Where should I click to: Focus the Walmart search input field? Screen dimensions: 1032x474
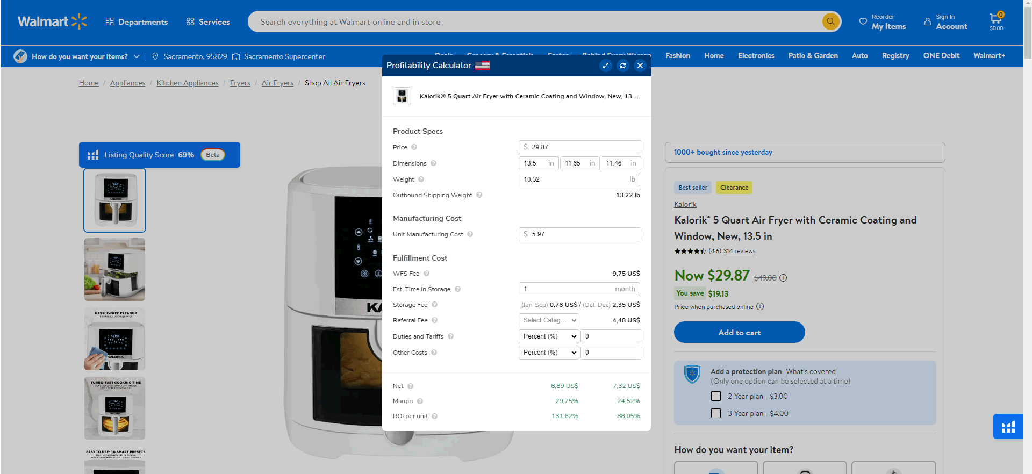[537, 22]
